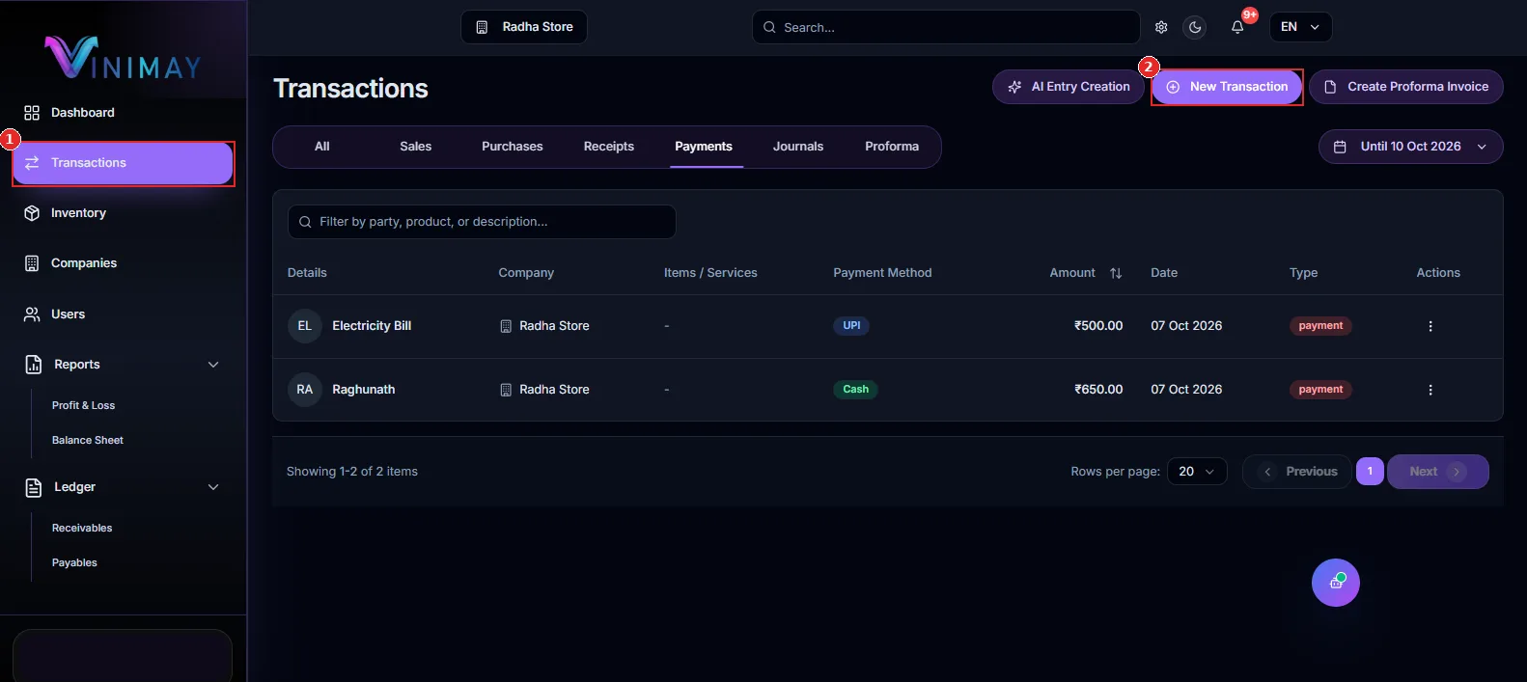Click the floating chatbot assistant icon
This screenshot has width=1527, height=682.
click(x=1336, y=583)
